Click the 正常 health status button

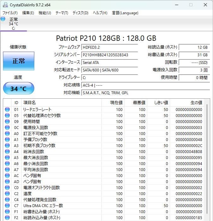19,61
